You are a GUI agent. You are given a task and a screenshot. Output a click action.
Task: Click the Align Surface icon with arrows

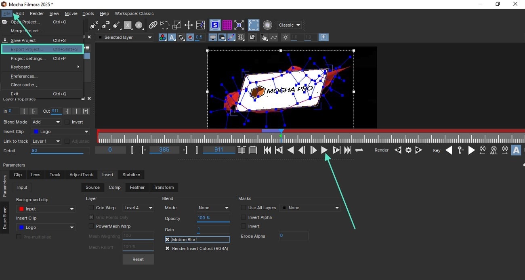coord(239,25)
